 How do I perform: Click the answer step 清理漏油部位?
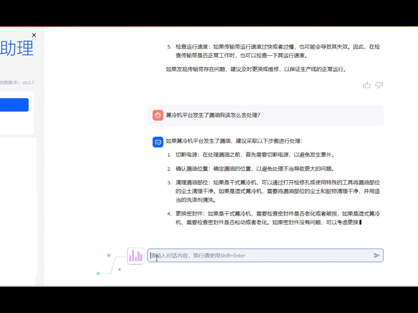coord(192,183)
